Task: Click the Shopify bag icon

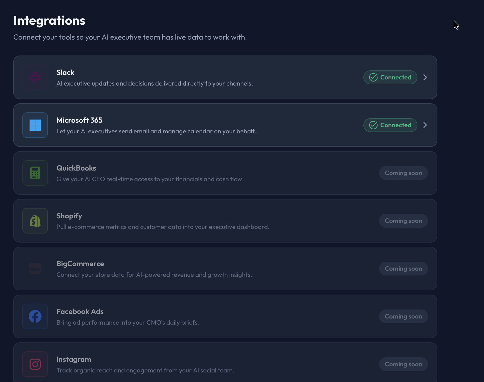Action: (35, 221)
